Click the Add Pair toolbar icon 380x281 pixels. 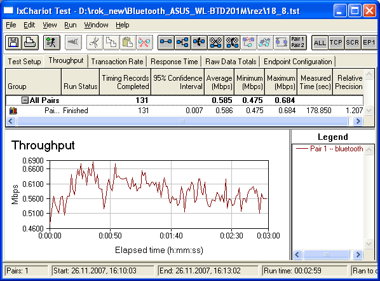(166, 43)
